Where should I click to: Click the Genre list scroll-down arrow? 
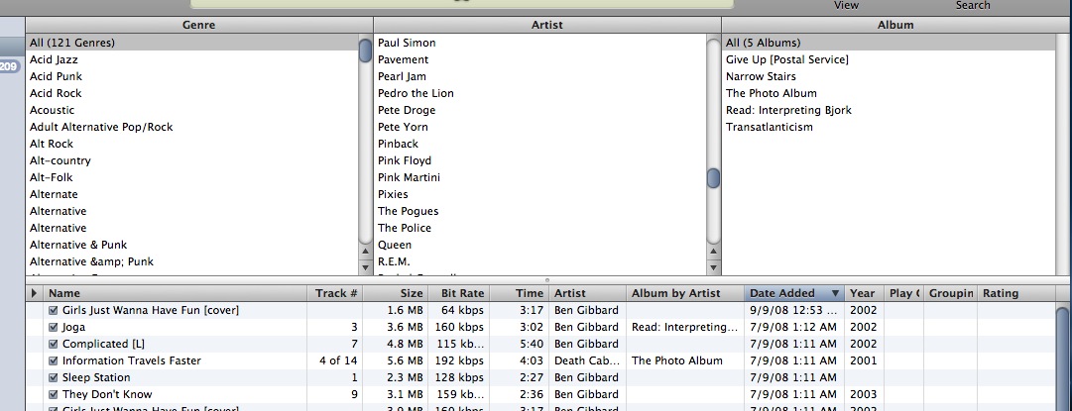(365, 267)
